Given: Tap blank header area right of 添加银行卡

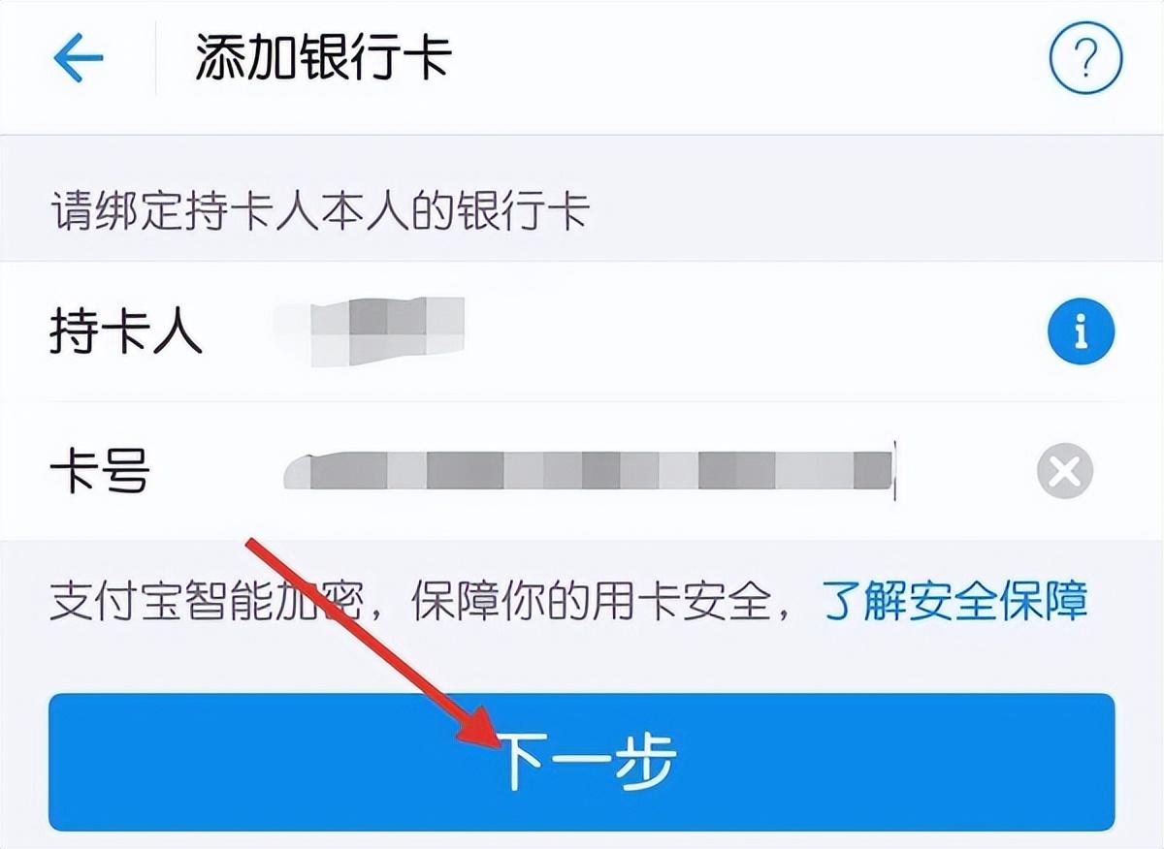Looking at the screenshot, I should coord(747,61).
